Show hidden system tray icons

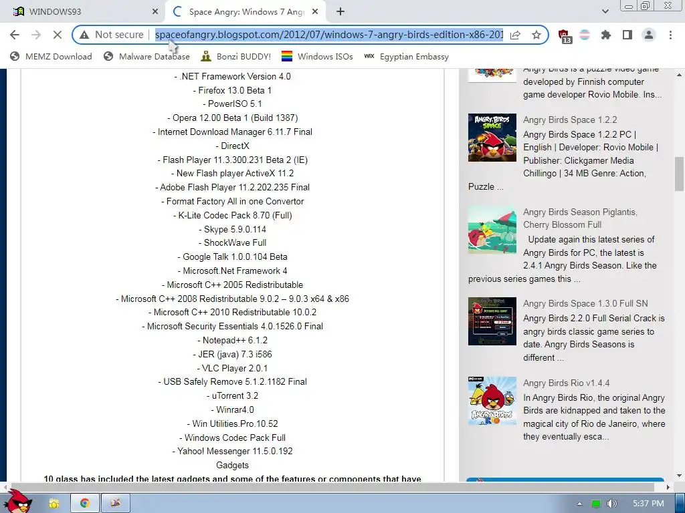point(579,504)
